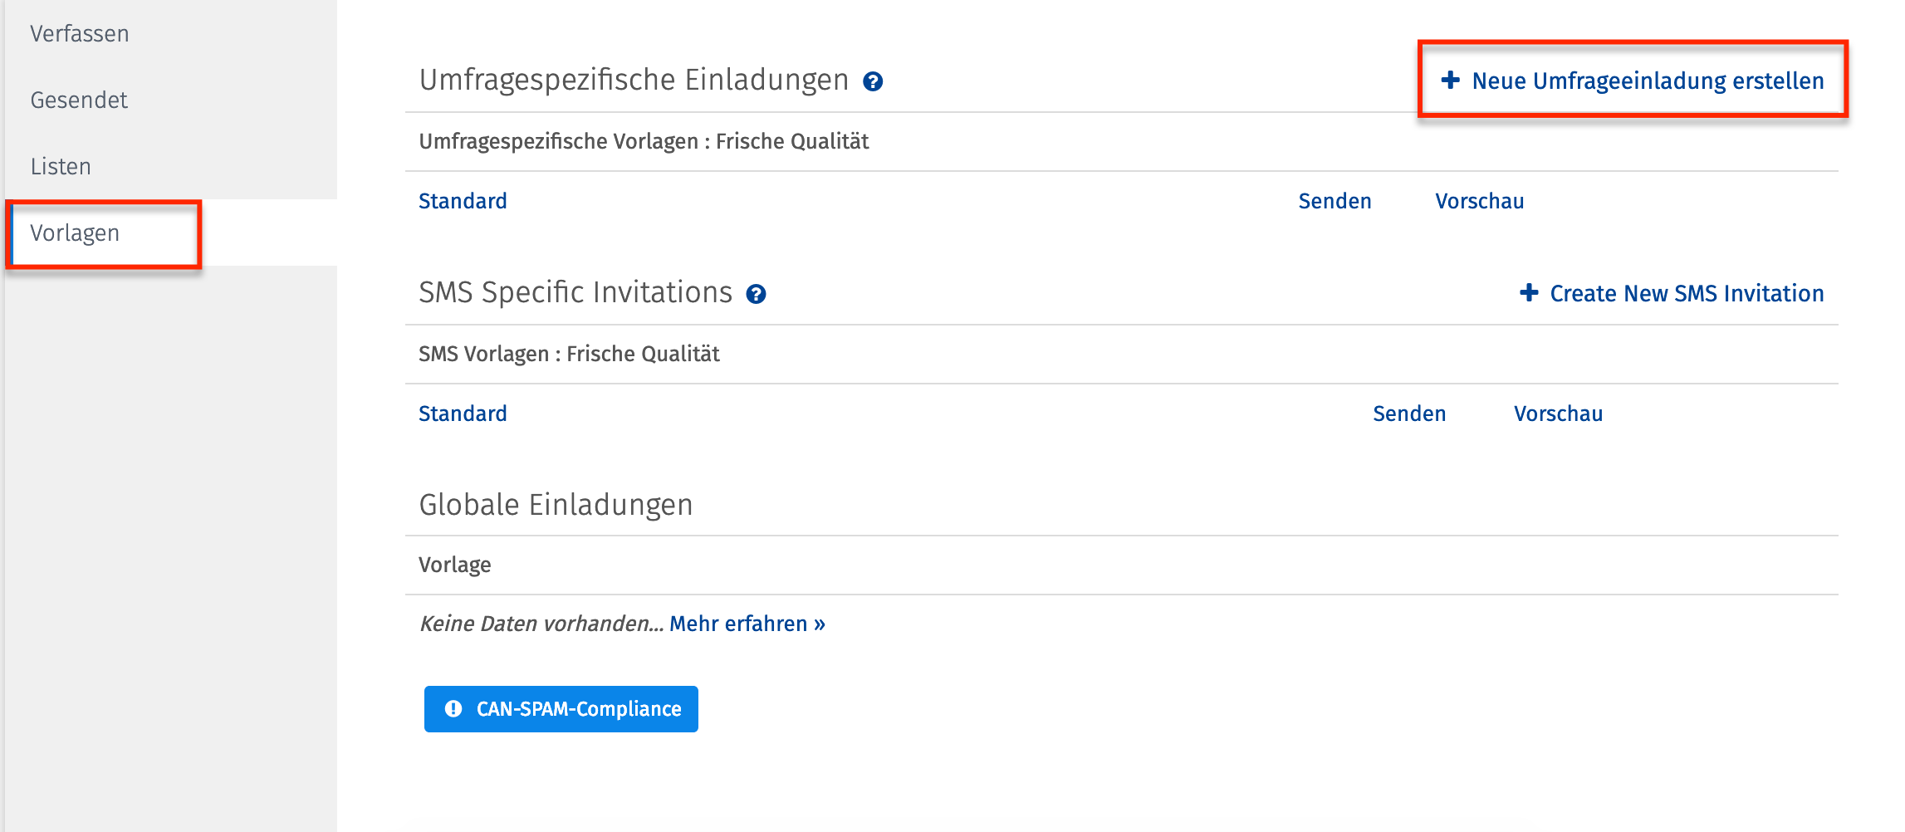Send the Standard survey invitation template

coord(1334,202)
